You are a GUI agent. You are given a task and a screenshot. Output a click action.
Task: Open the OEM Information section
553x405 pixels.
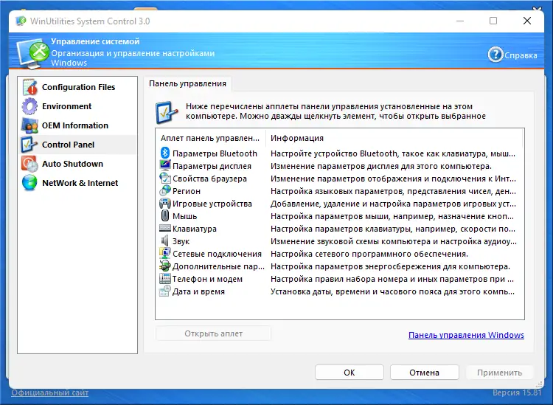(77, 125)
